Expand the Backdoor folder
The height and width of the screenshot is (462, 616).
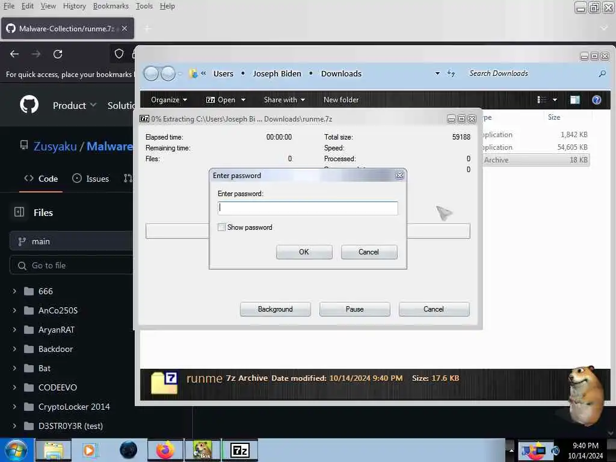pos(14,349)
